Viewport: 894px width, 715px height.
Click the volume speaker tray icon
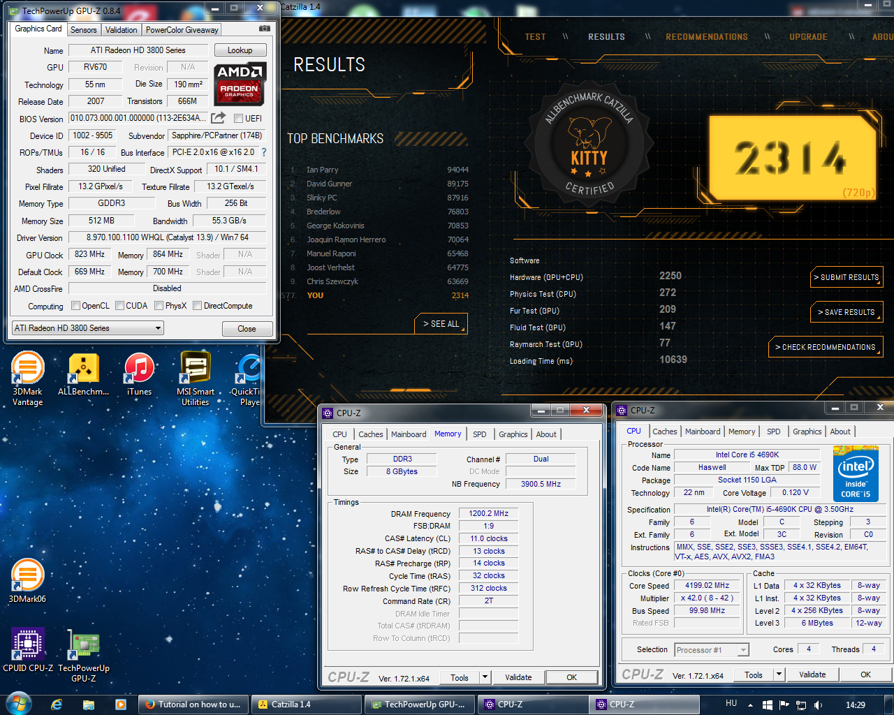click(819, 705)
